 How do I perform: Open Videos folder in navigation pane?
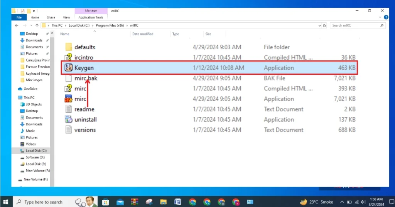31,144
